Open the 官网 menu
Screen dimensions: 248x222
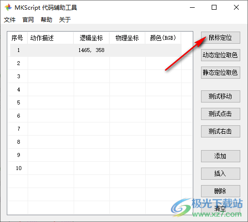[28, 20]
